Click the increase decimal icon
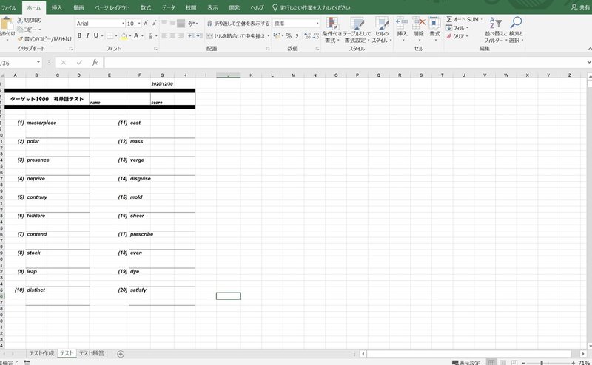The width and height of the screenshot is (592, 365). [307, 35]
